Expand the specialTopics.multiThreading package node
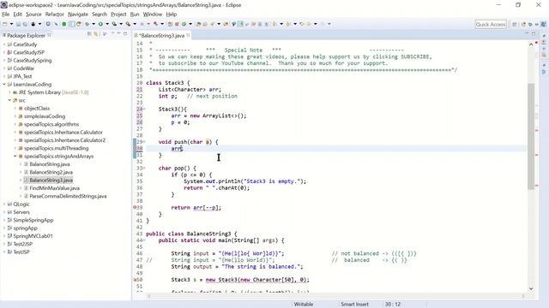Screen dimensions: 549x308 pyautogui.click(x=15, y=148)
